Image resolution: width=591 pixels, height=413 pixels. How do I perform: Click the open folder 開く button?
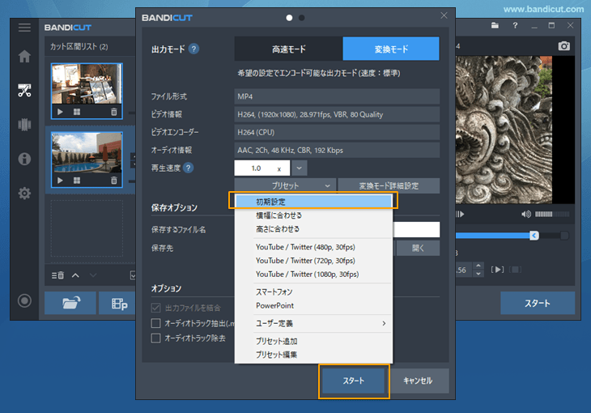[418, 248]
